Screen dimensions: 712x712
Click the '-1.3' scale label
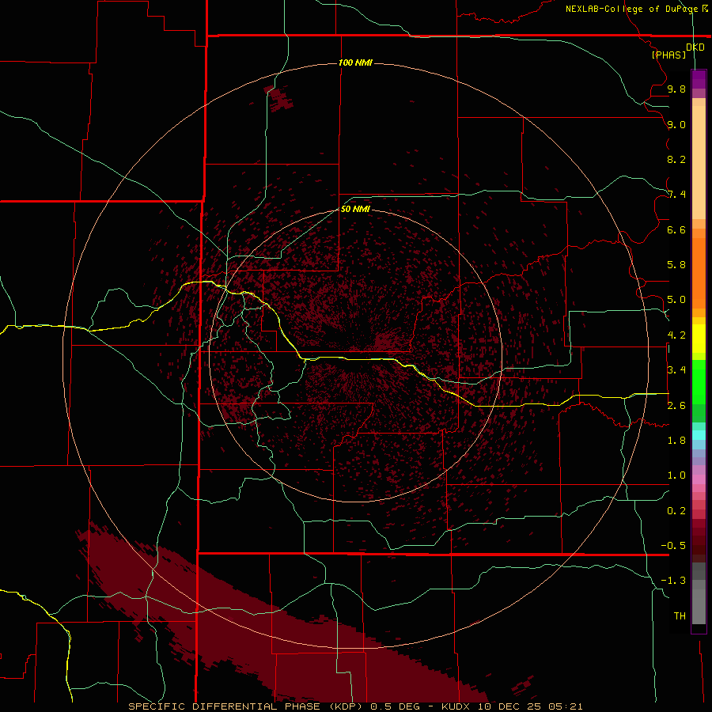tap(673, 581)
